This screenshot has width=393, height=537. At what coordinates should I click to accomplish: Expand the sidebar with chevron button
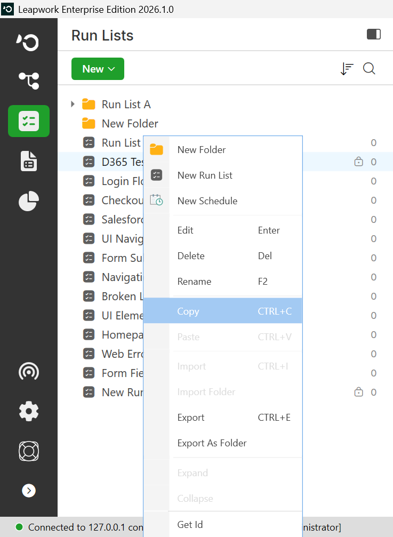coord(29,491)
